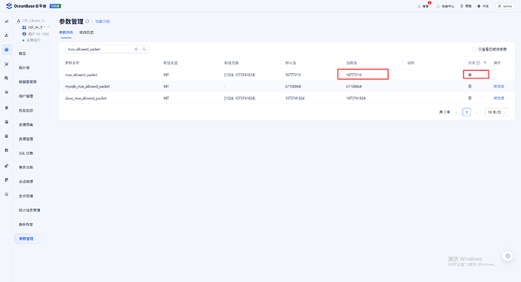Open 统计信息管理 in the tenant menu
The width and height of the screenshot is (521, 282).
(x=29, y=210)
